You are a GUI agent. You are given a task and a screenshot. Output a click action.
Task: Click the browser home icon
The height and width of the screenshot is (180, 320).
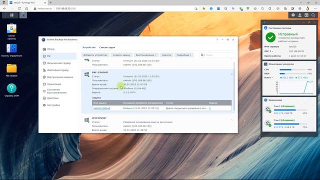(x=26, y=8)
